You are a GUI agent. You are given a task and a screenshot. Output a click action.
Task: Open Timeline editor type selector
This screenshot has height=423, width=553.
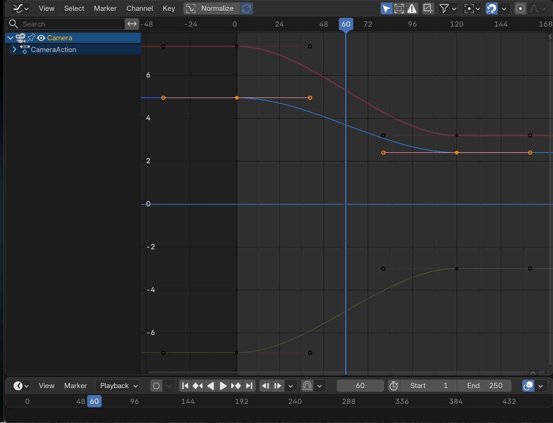(20, 386)
